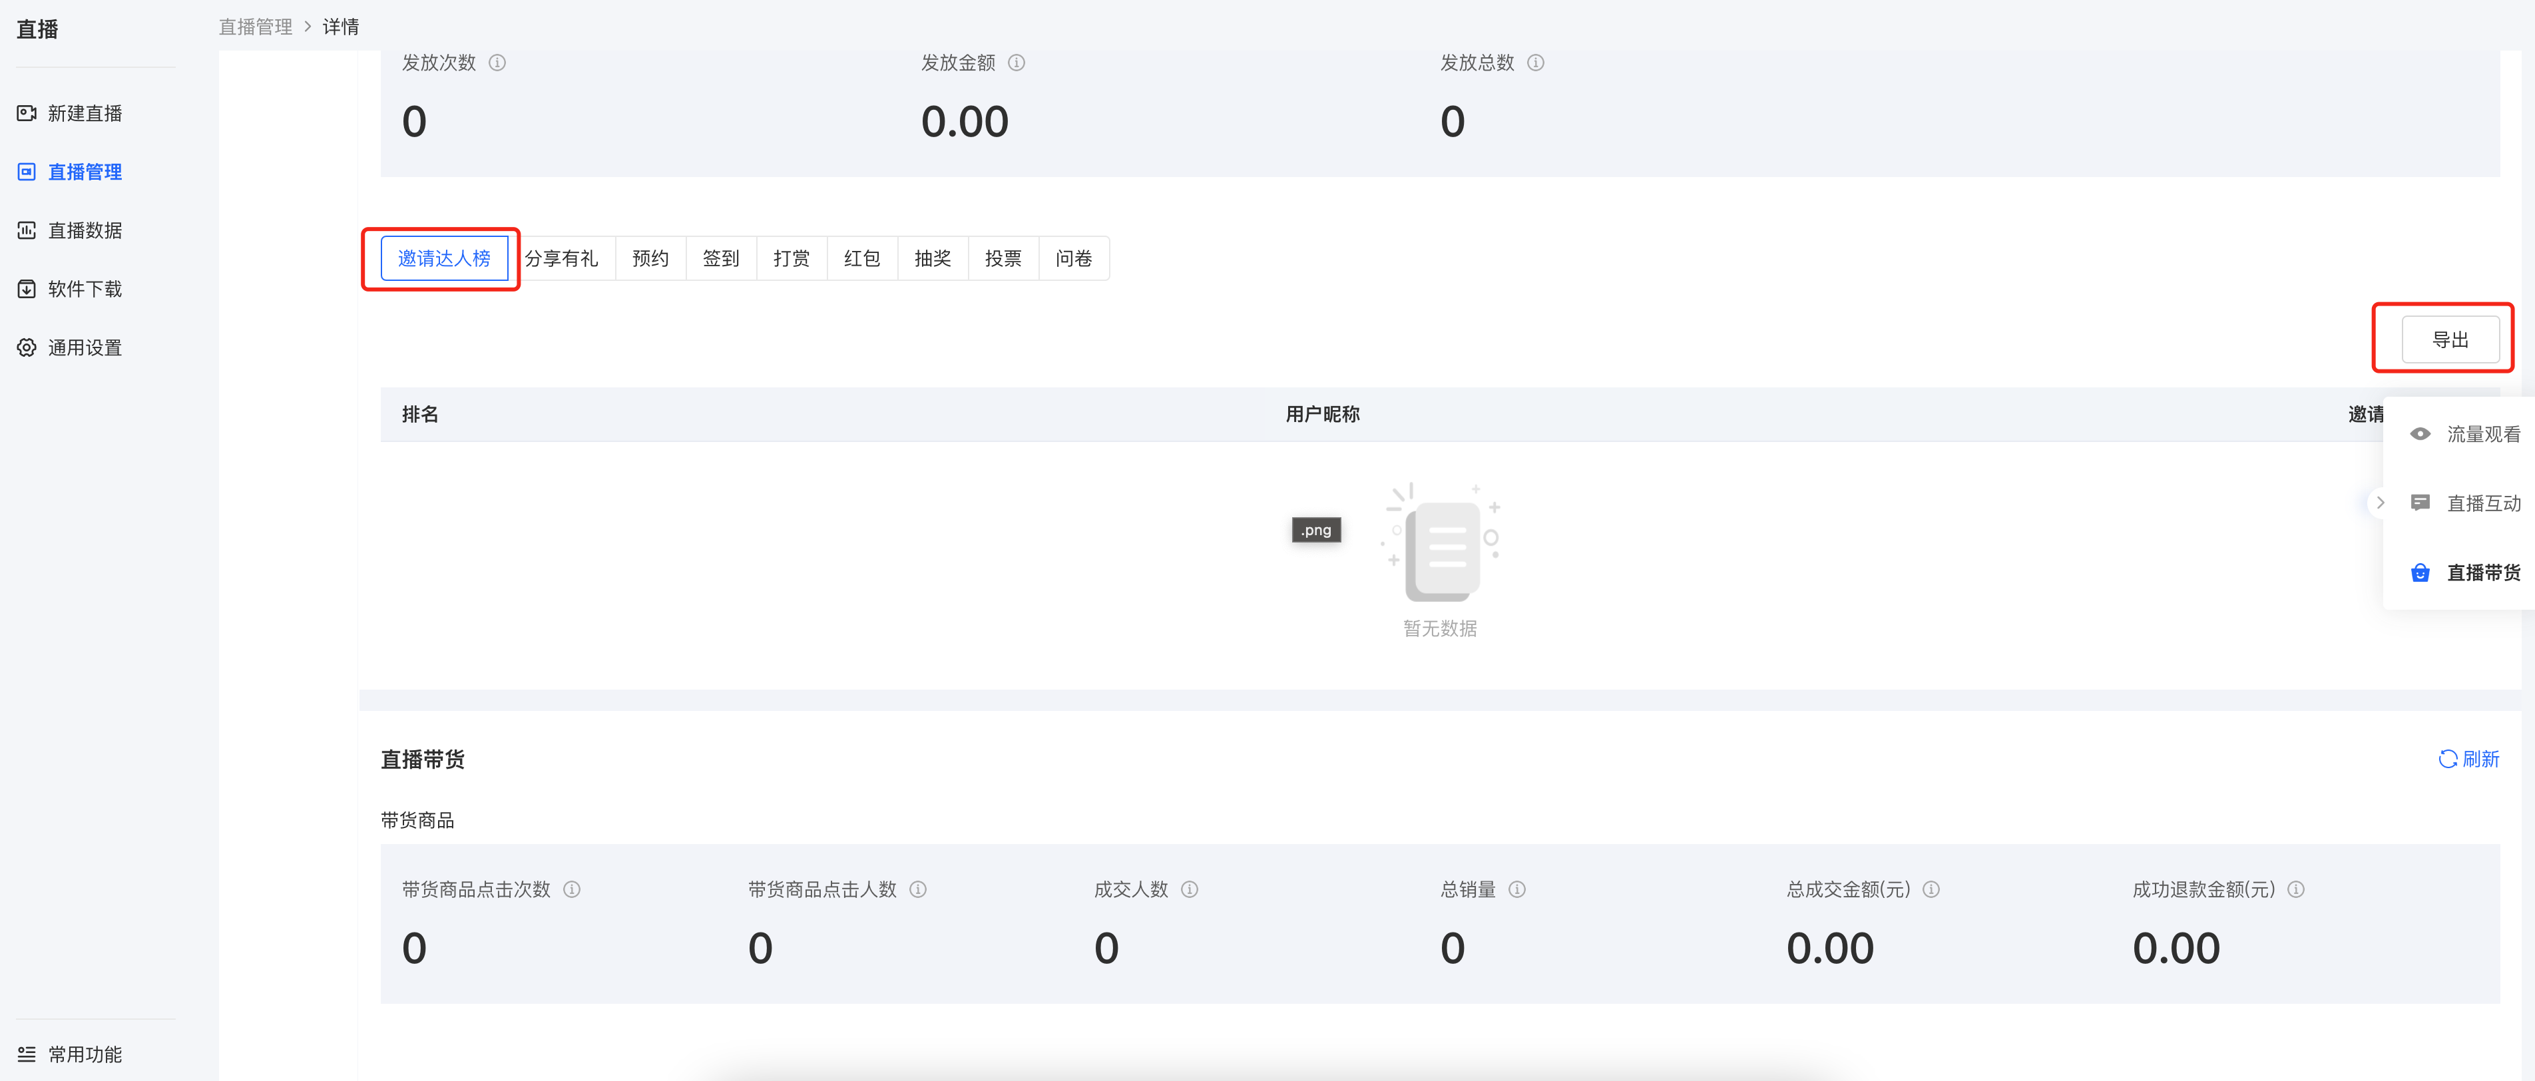This screenshot has width=2535, height=1081.
Task: Click the info icon beside 发放次数
Action: point(498,63)
